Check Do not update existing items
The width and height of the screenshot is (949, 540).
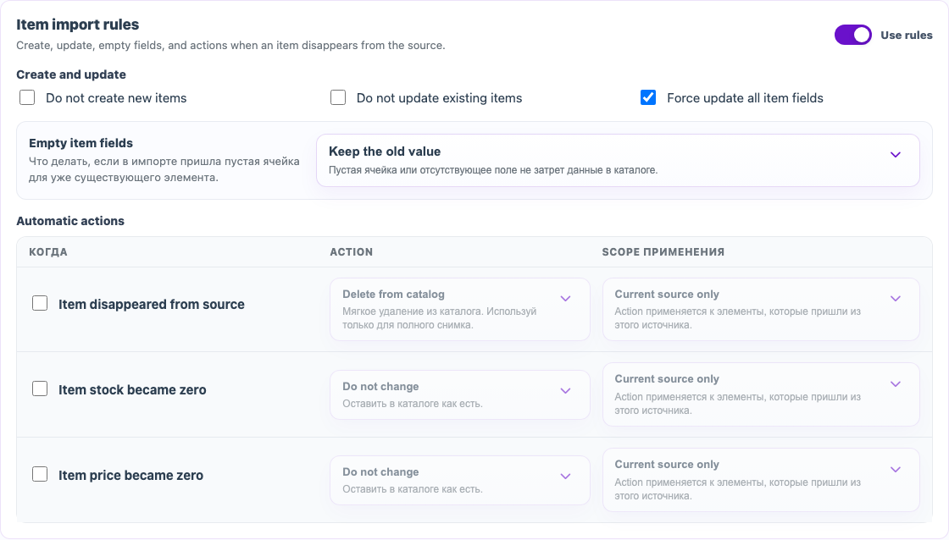coord(338,97)
